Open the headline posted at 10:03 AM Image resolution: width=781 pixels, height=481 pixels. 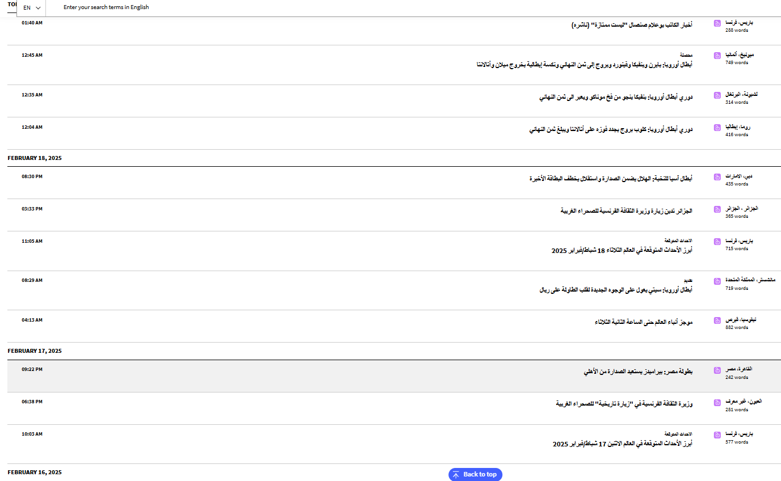[x=622, y=444]
